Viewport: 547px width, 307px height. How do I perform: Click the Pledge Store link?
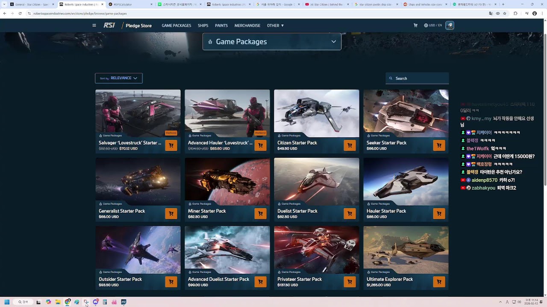tap(138, 26)
